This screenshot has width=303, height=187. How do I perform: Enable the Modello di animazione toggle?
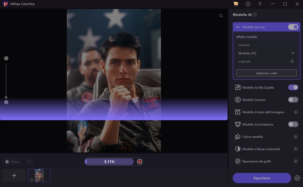293,124
